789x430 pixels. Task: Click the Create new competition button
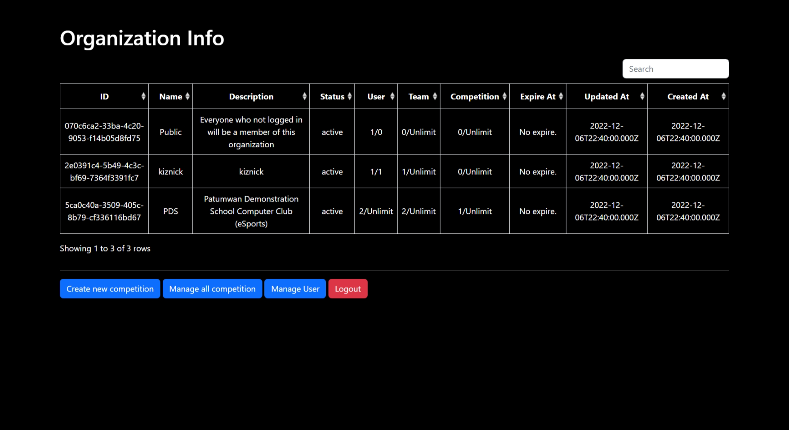pyautogui.click(x=110, y=289)
